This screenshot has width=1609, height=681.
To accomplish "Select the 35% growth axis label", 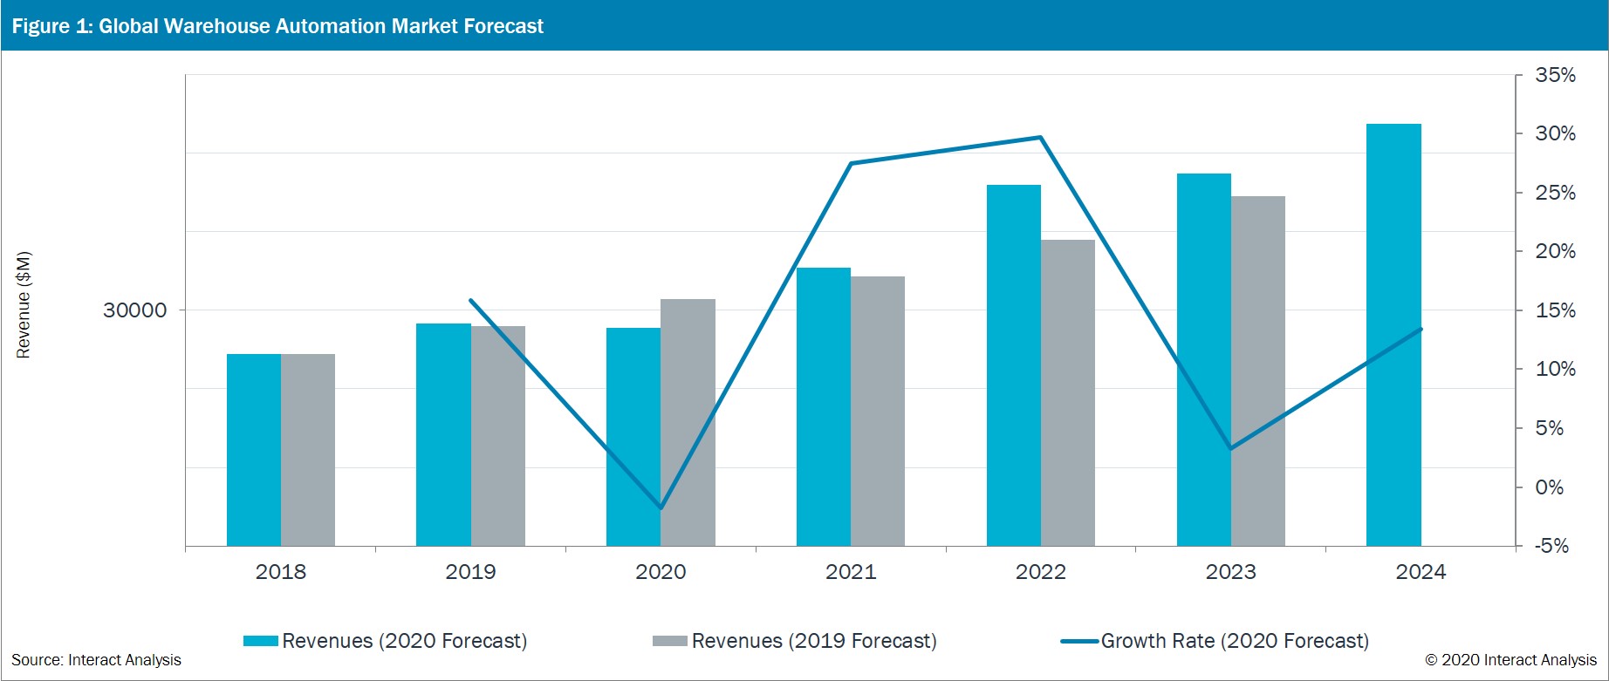I will tap(1555, 75).
